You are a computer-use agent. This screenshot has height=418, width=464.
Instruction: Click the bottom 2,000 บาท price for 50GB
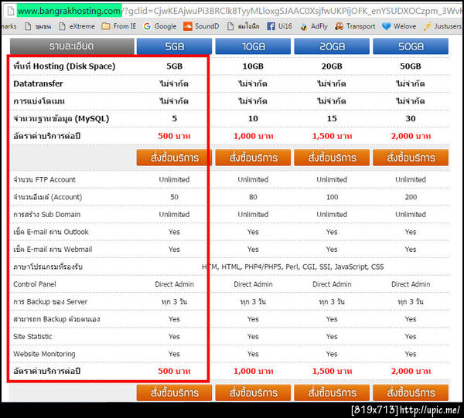[x=411, y=371]
